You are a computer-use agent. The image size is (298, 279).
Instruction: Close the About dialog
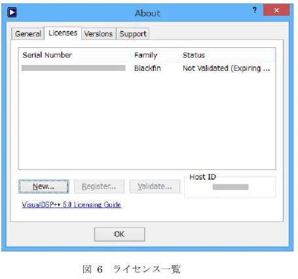(x=276, y=10)
